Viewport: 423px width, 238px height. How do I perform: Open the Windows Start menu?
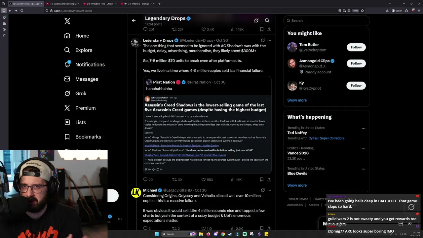click(157, 234)
